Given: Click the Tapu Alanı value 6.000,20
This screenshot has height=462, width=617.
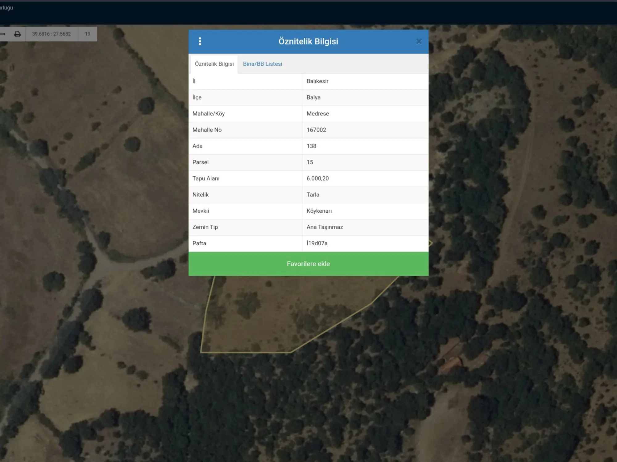Looking at the screenshot, I should pyautogui.click(x=317, y=178).
